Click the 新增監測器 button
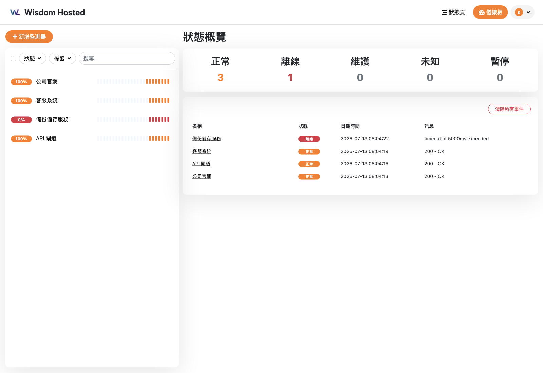Viewport: 543px width, 373px height. 29,37
